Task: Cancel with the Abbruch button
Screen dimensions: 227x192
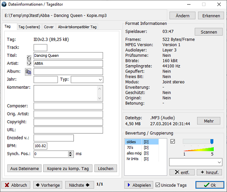Action: click(16, 185)
